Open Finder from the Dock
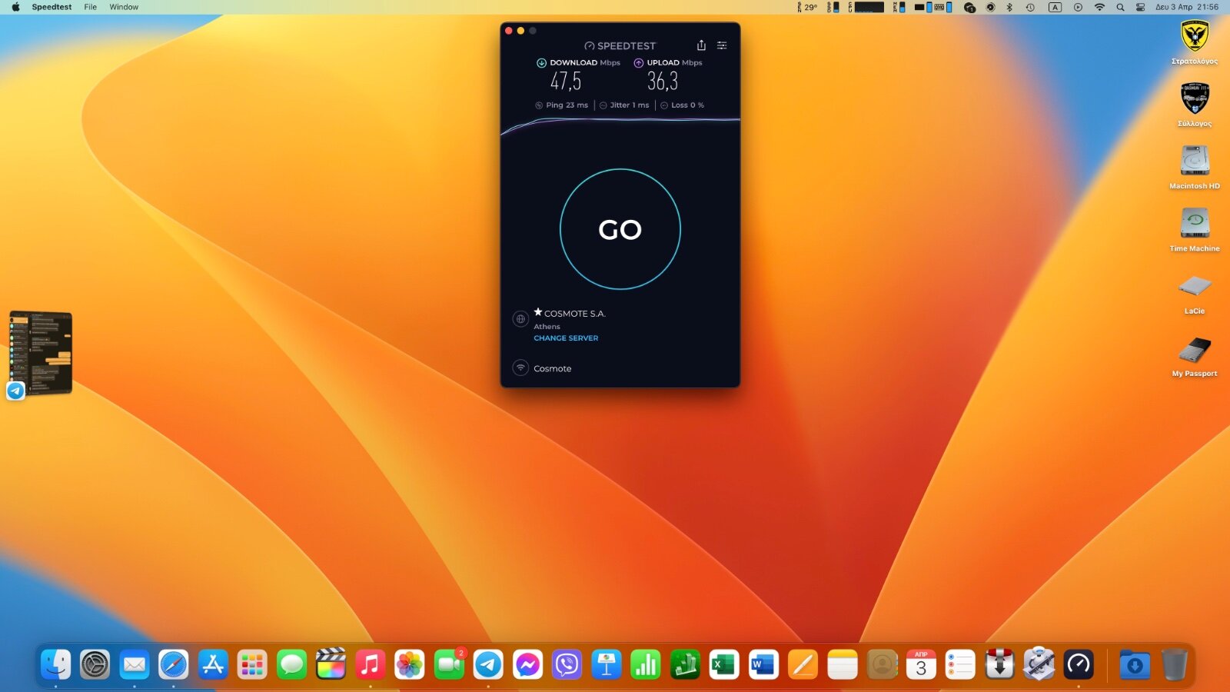This screenshot has height=692, width=1230. pyautogui.click(x=55, y=664)
